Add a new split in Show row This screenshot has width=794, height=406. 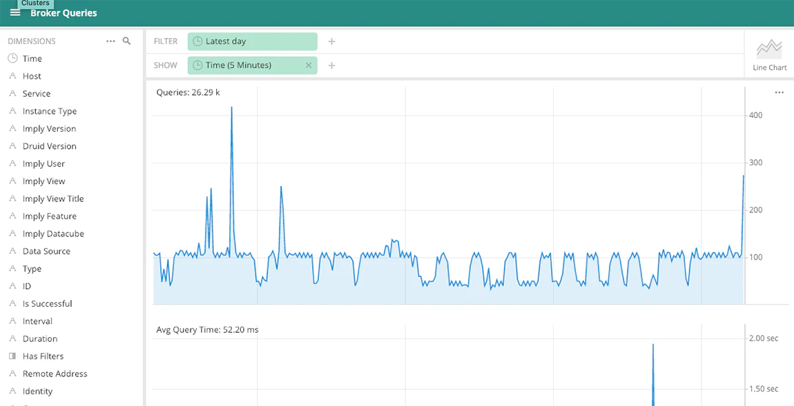[x=331, y=65]
